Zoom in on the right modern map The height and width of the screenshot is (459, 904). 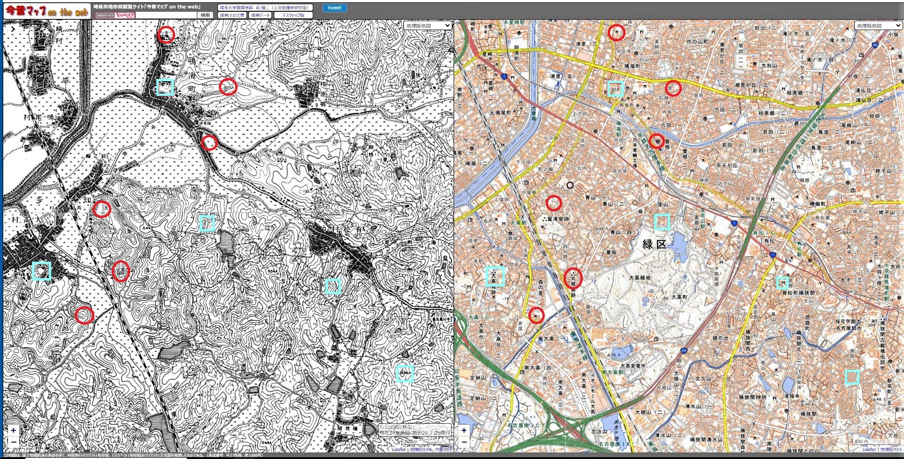(464, 430)
